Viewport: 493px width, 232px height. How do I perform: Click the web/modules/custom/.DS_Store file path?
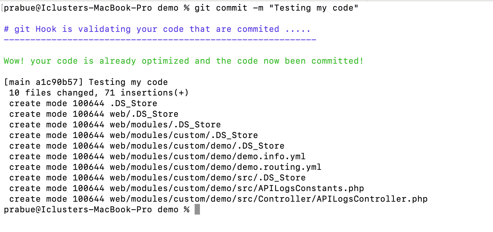[x=184, y=135]
